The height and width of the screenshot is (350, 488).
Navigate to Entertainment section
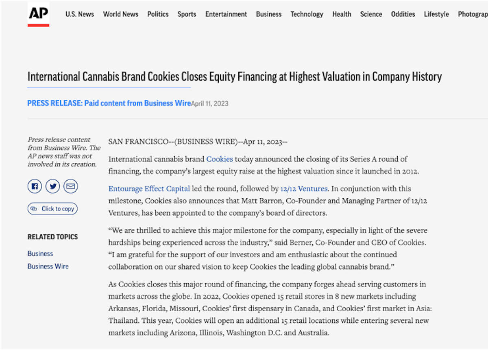pos(226,14)
